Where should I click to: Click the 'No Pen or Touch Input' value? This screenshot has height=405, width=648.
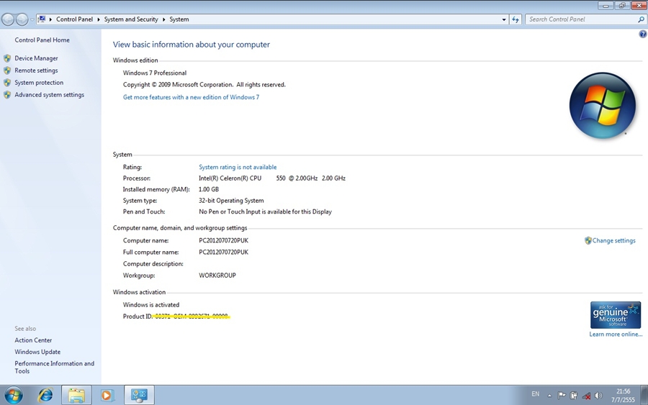point(265,211)
